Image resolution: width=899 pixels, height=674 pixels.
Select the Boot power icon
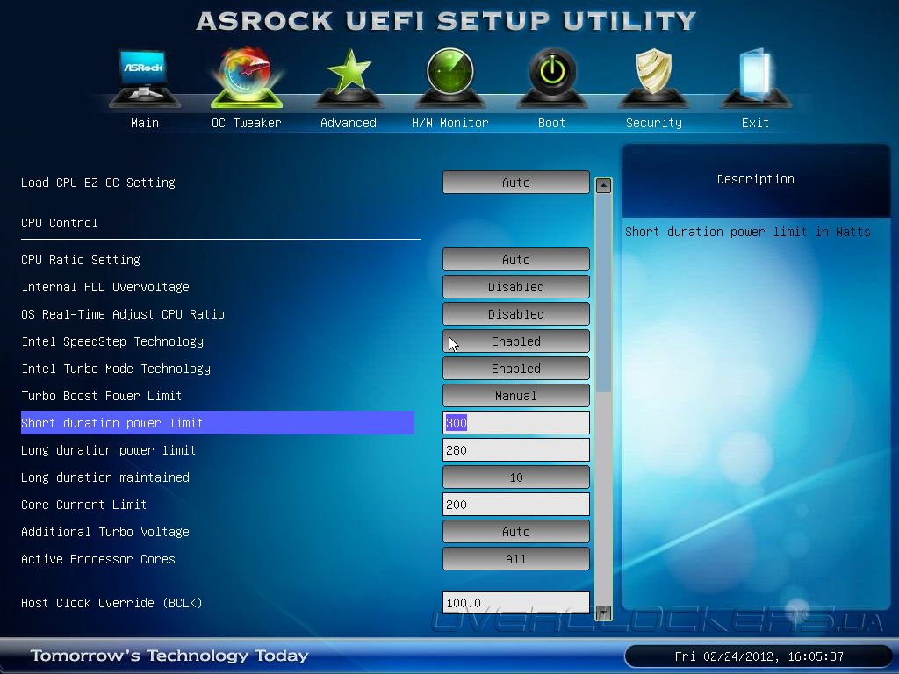pos(552,77)
